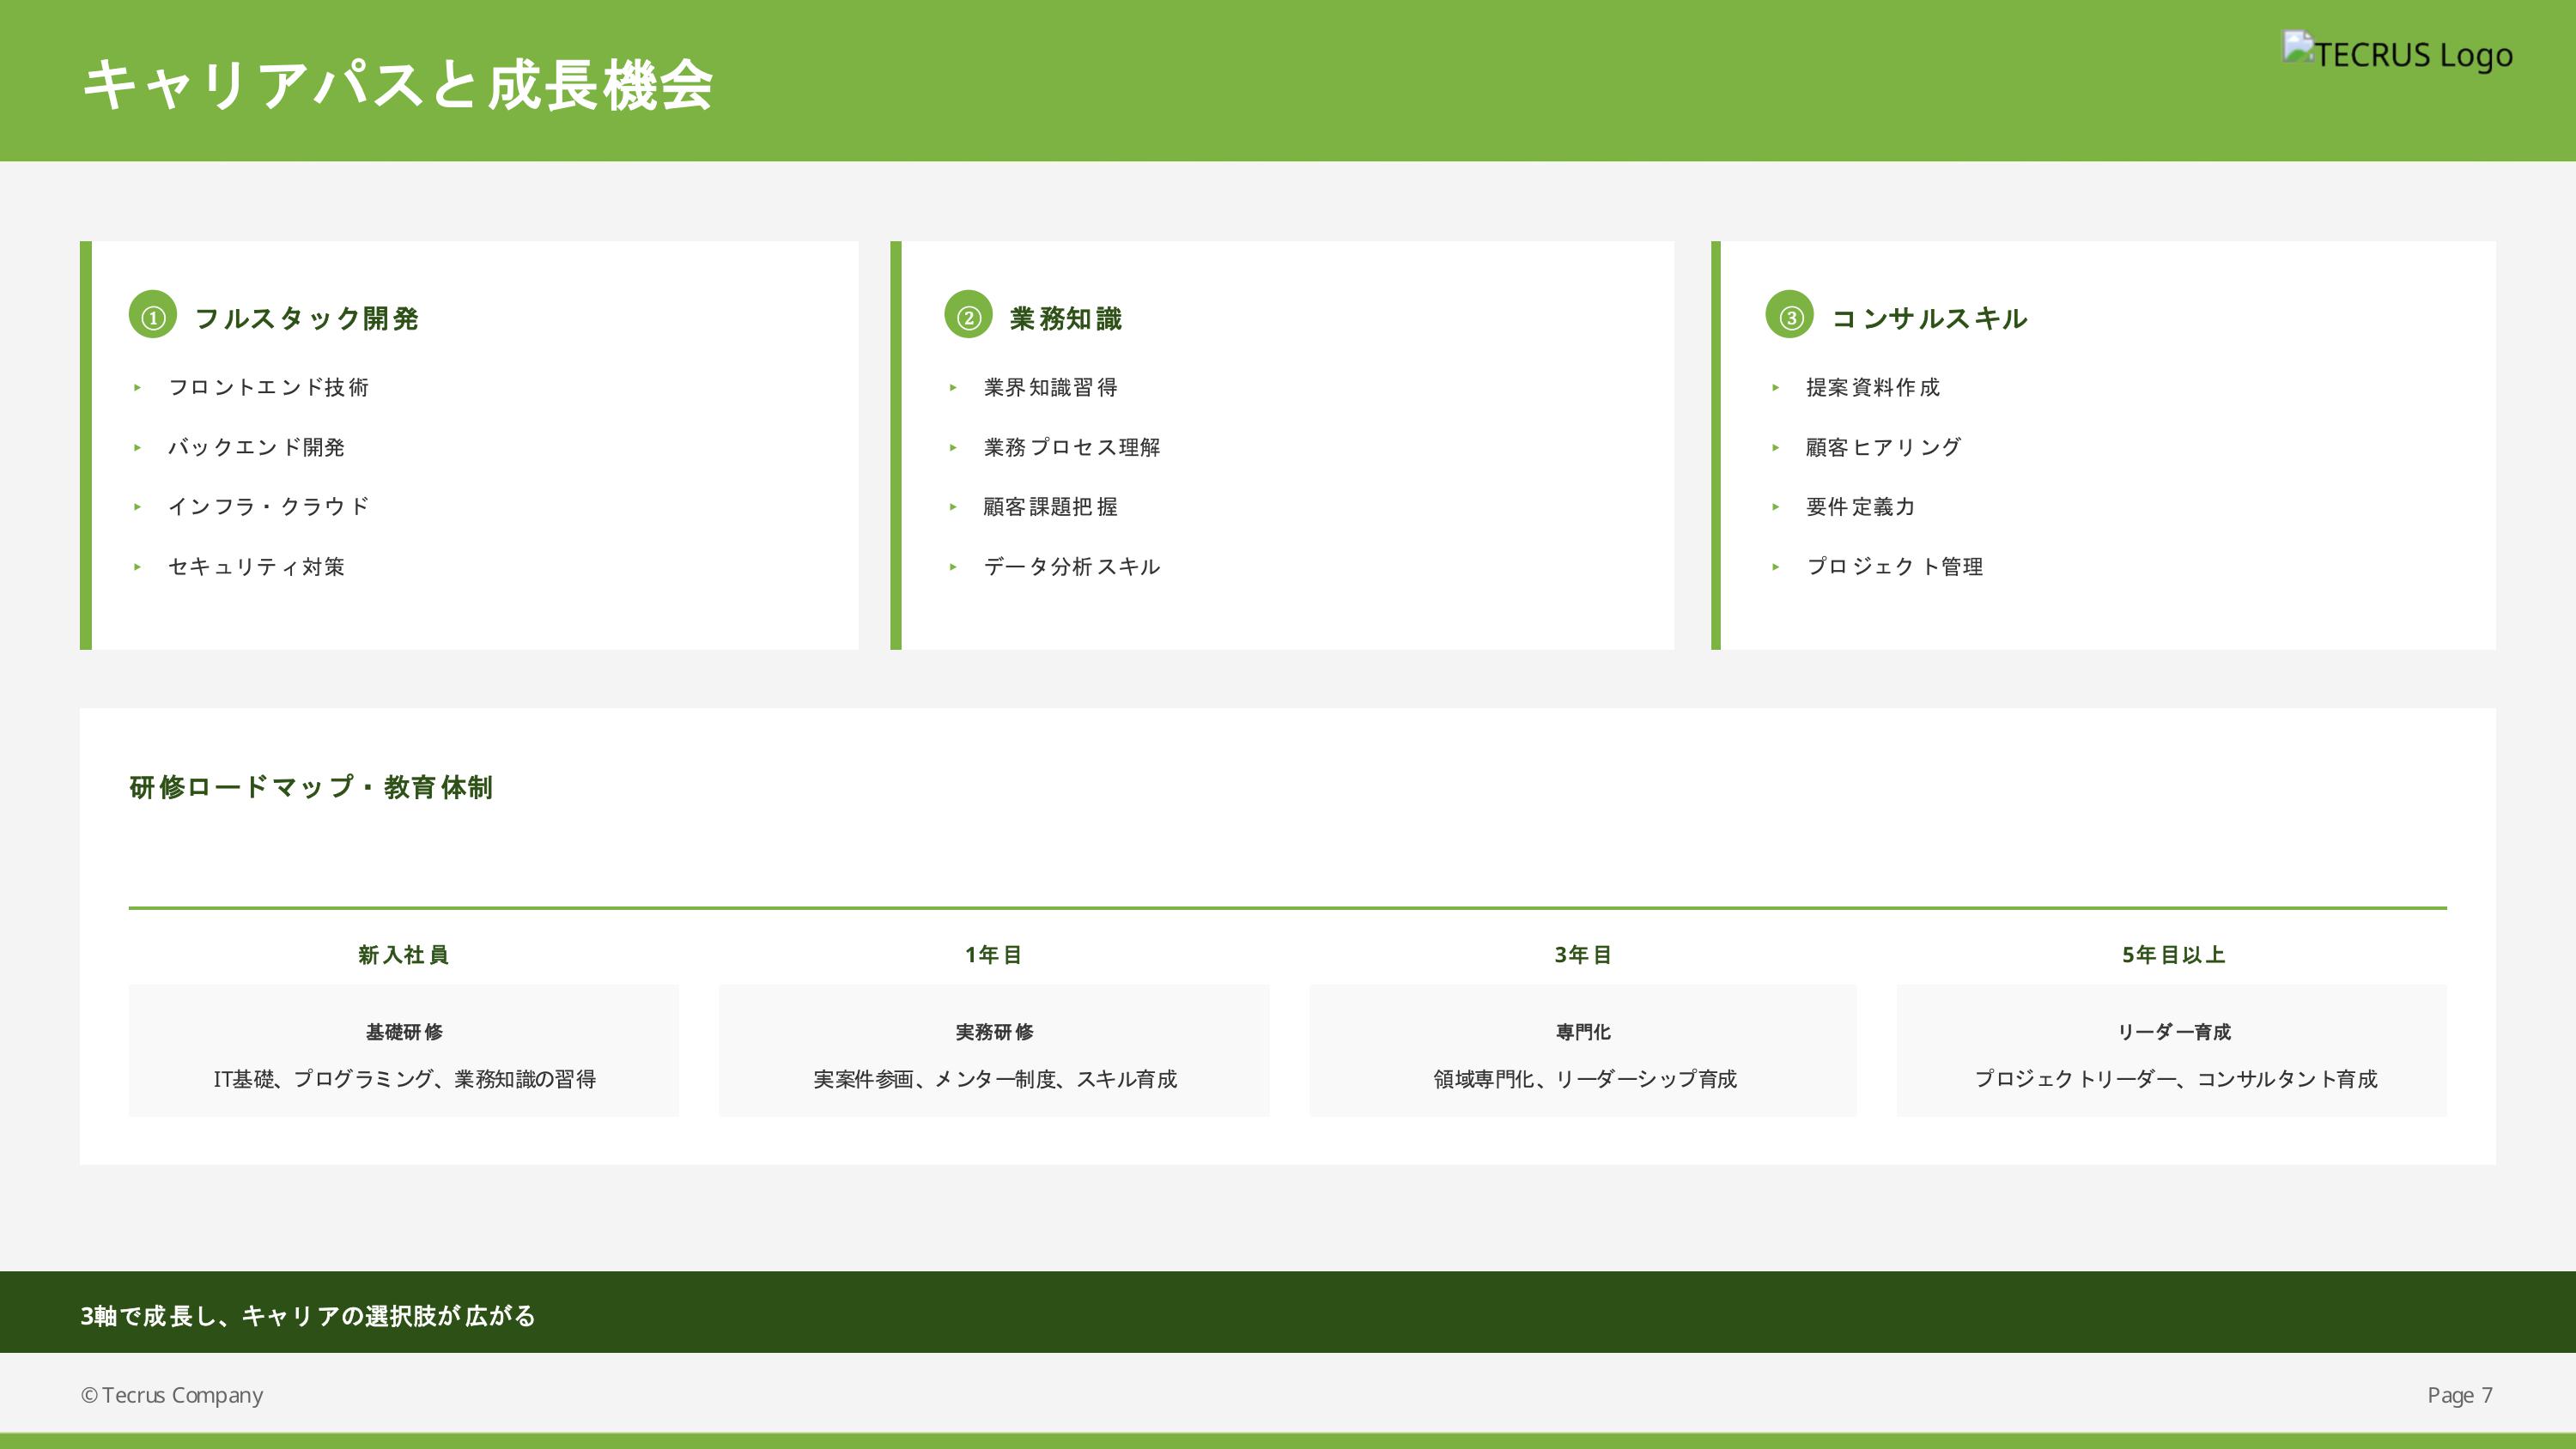
Task: Click bullet arrow beside フロントエンド技術
Action: (138, 388)
